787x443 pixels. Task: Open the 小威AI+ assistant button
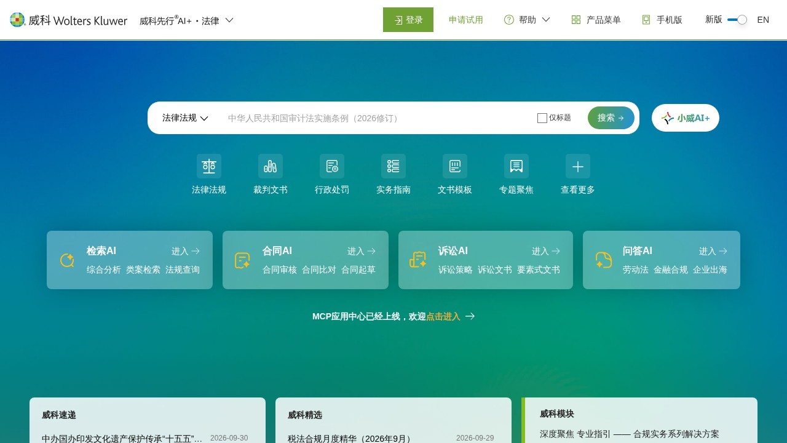(x=686, y=118)
